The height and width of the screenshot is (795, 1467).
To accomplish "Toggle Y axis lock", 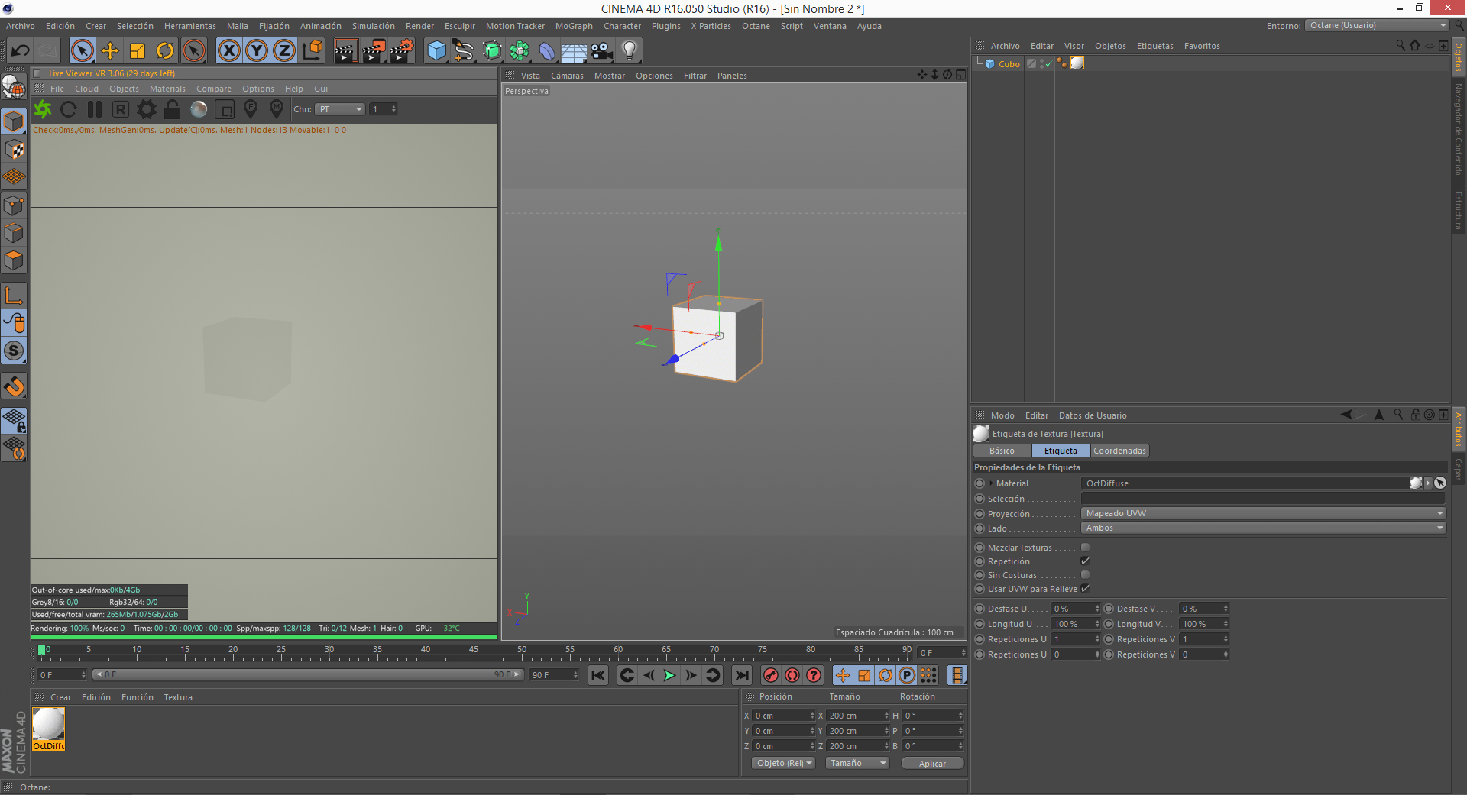I will [x=257, y=51].
